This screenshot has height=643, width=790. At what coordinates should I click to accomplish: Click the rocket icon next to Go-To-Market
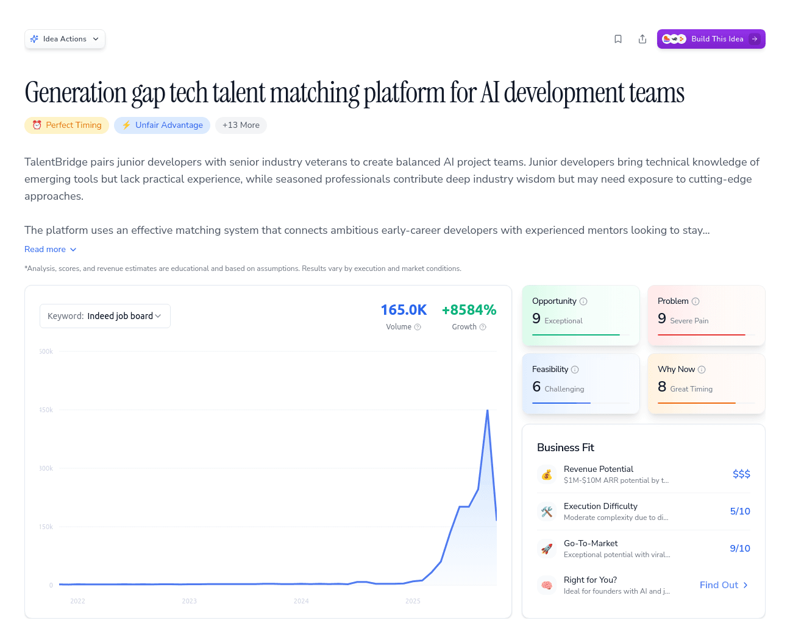pyautogui.click(x=547, y=548)
